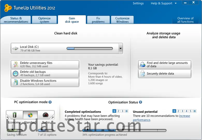Open Overview of all functions
The image size is (202, 140).
tap(185, 20)
